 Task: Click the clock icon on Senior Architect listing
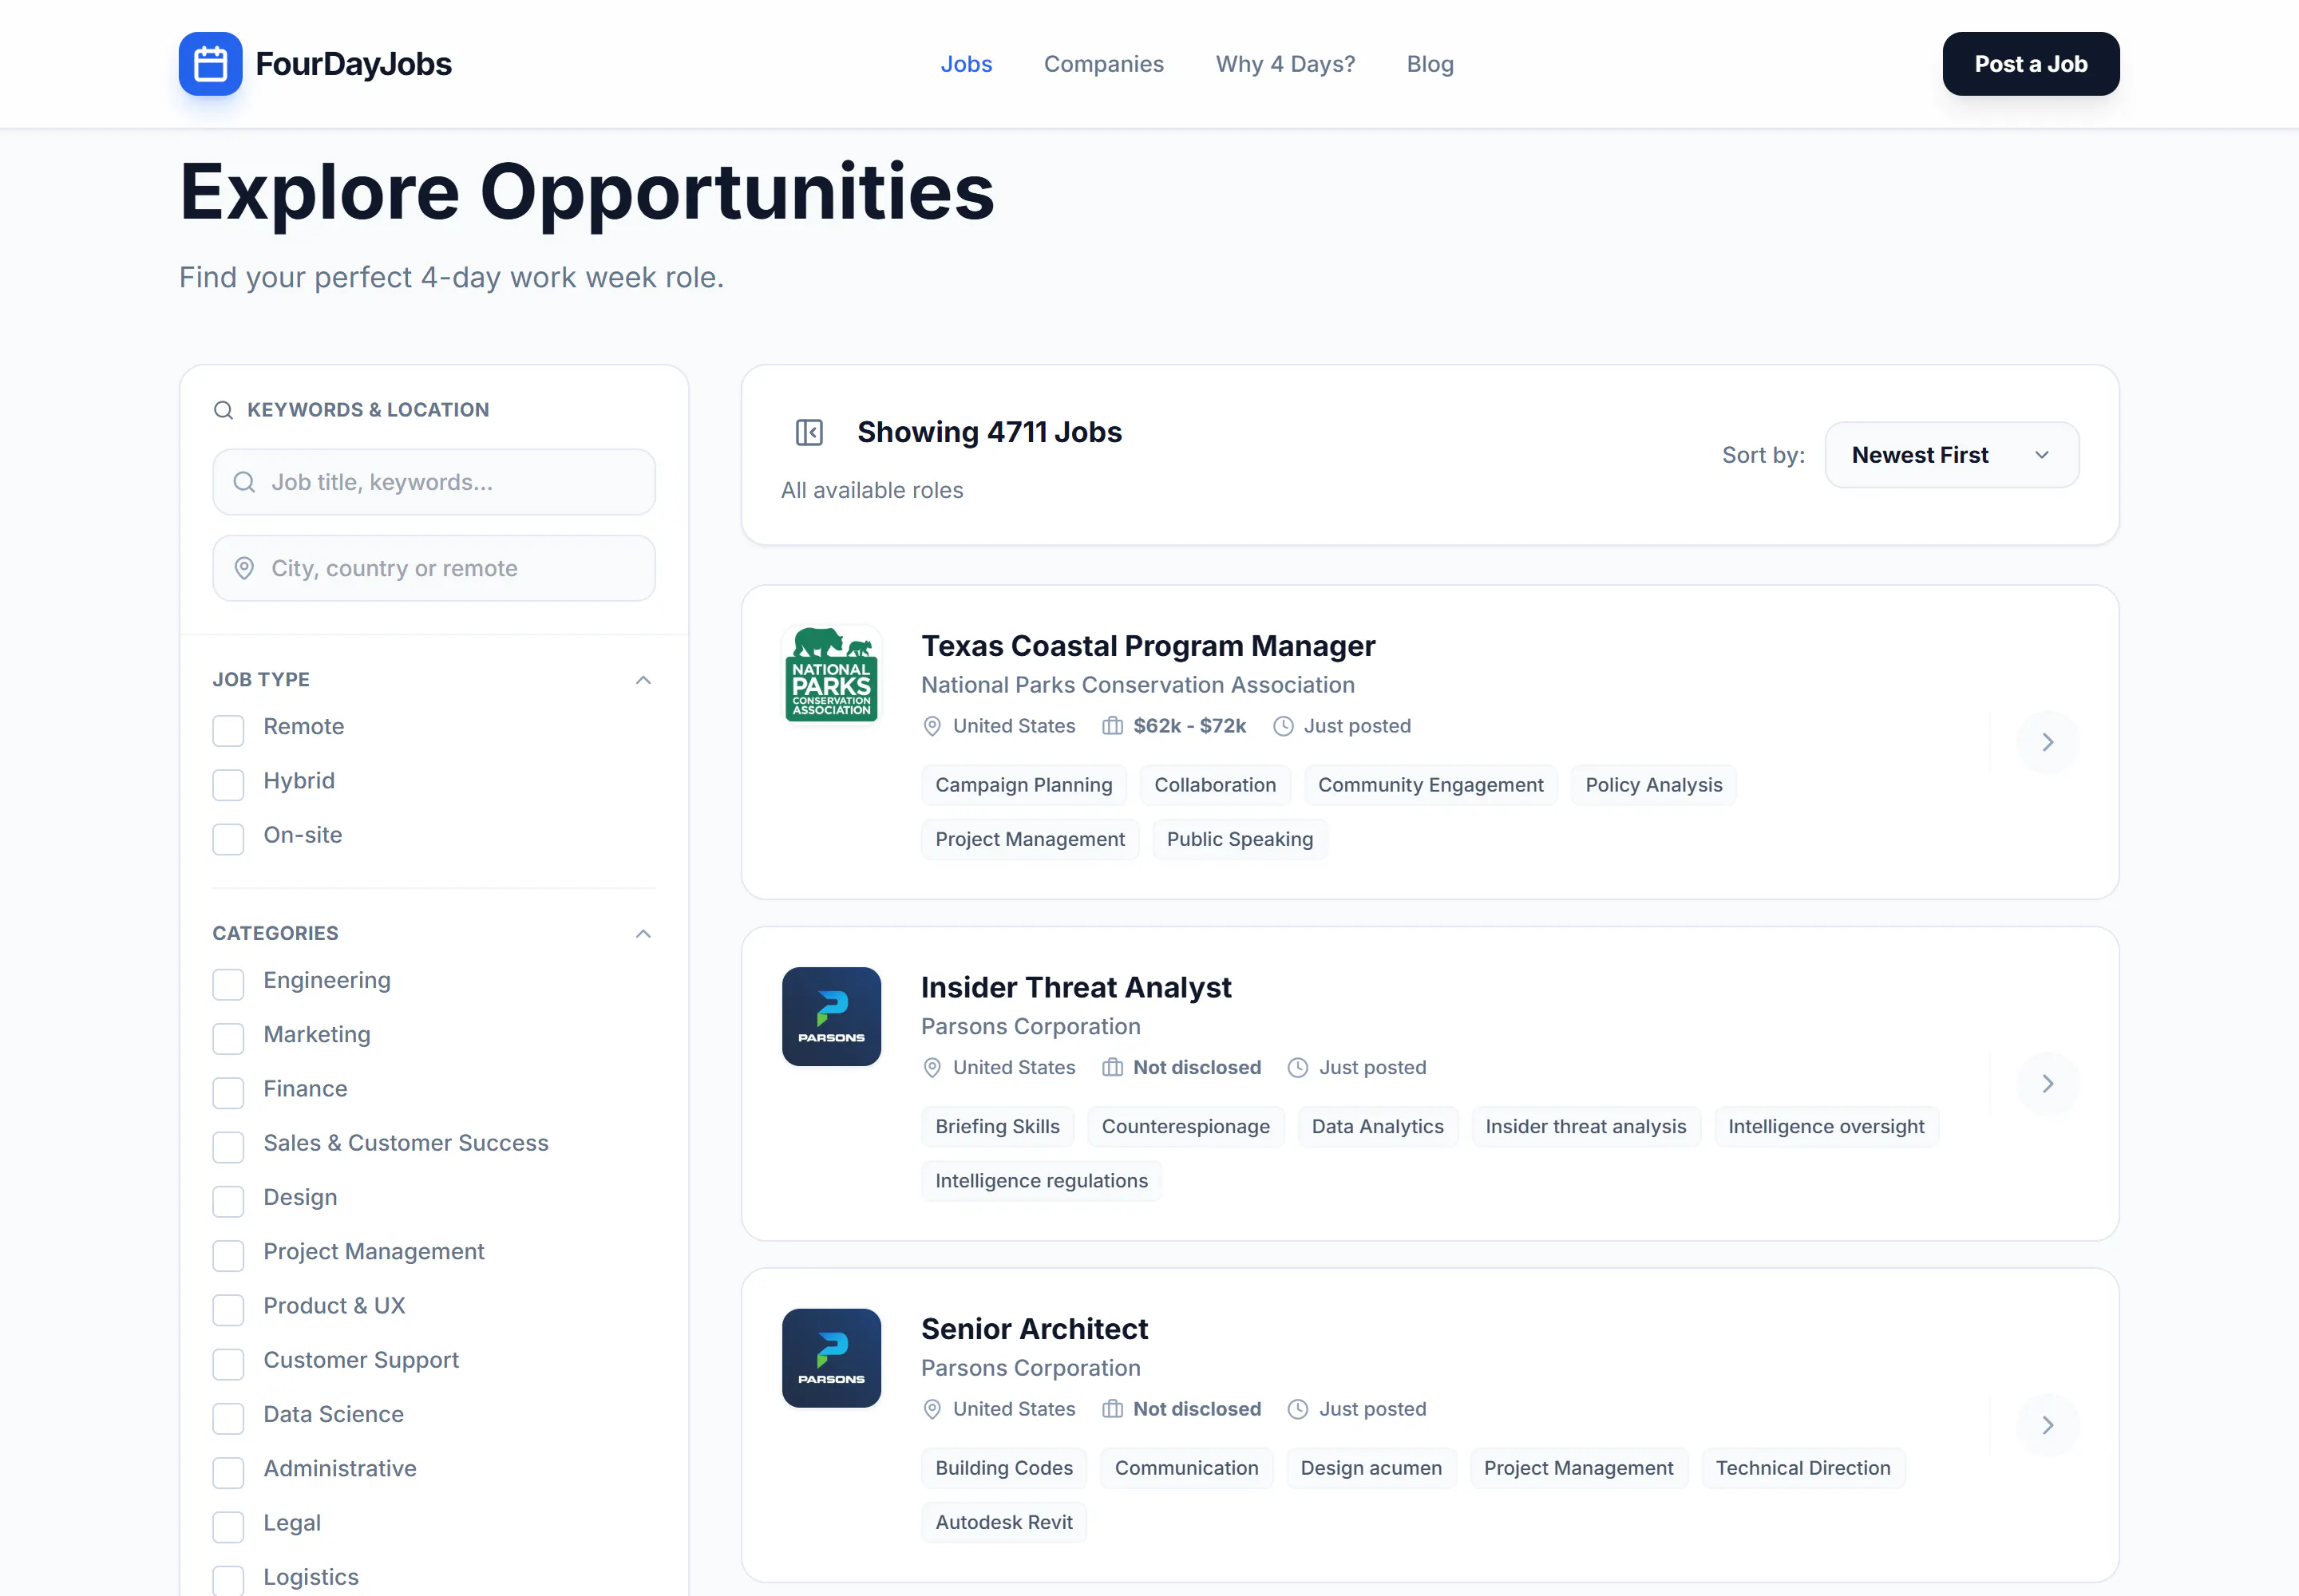pos(1297,1409)
